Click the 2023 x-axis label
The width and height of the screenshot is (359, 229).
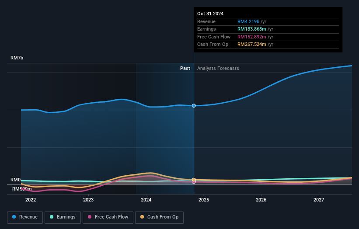(88, 200)
